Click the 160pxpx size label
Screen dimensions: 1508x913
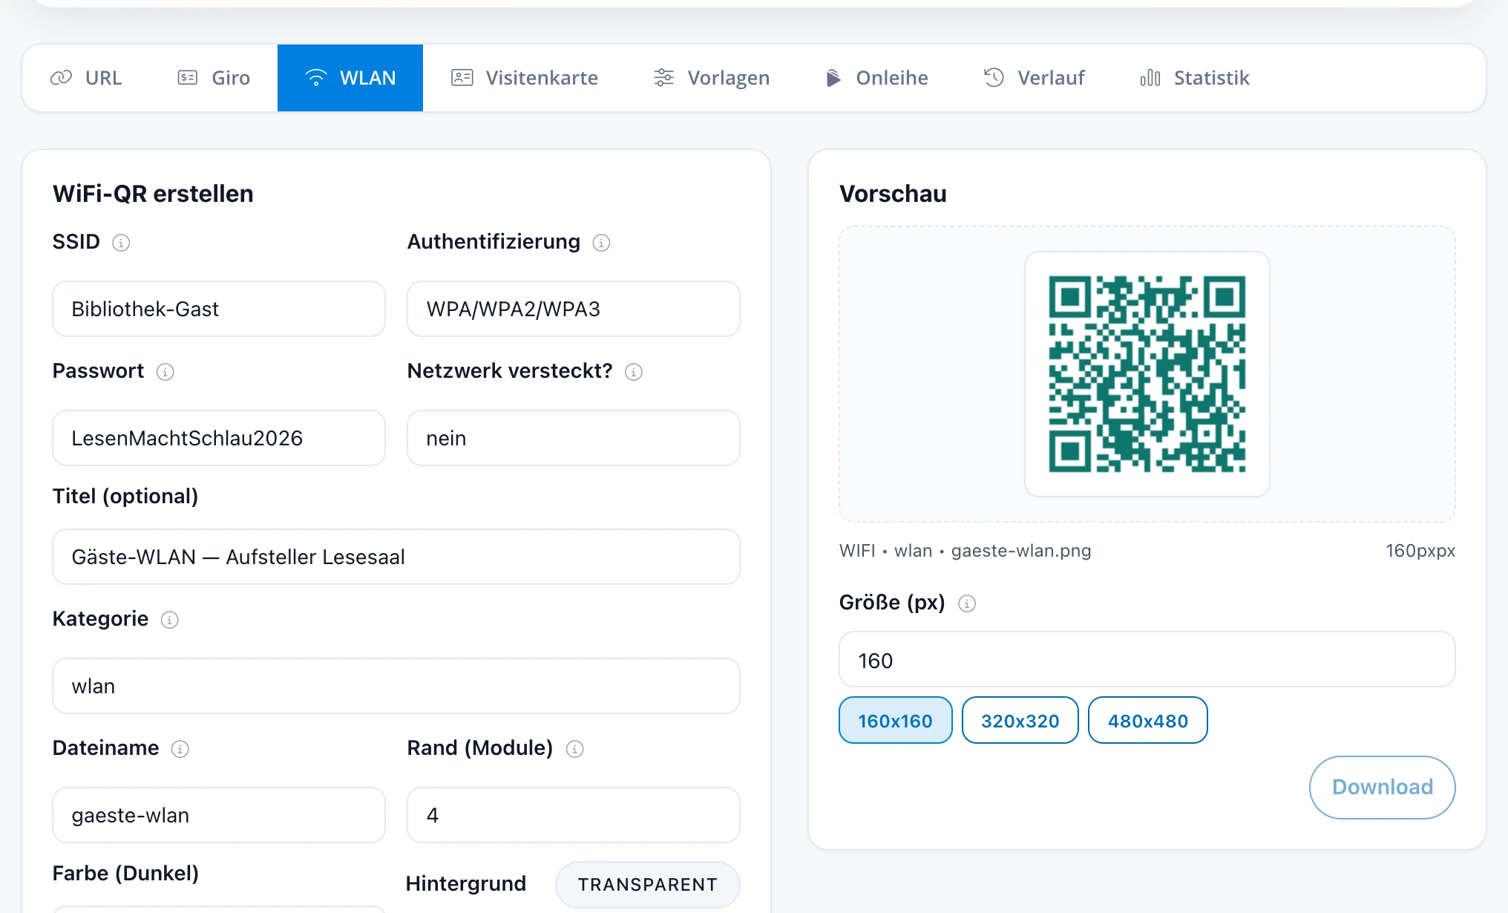[x=1420, y=551]
